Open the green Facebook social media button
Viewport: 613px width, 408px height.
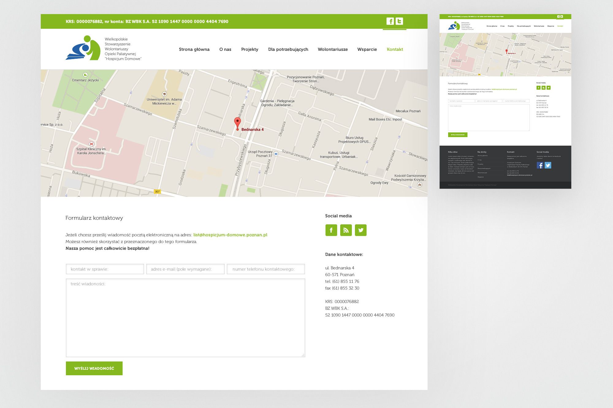pos(331,230)
